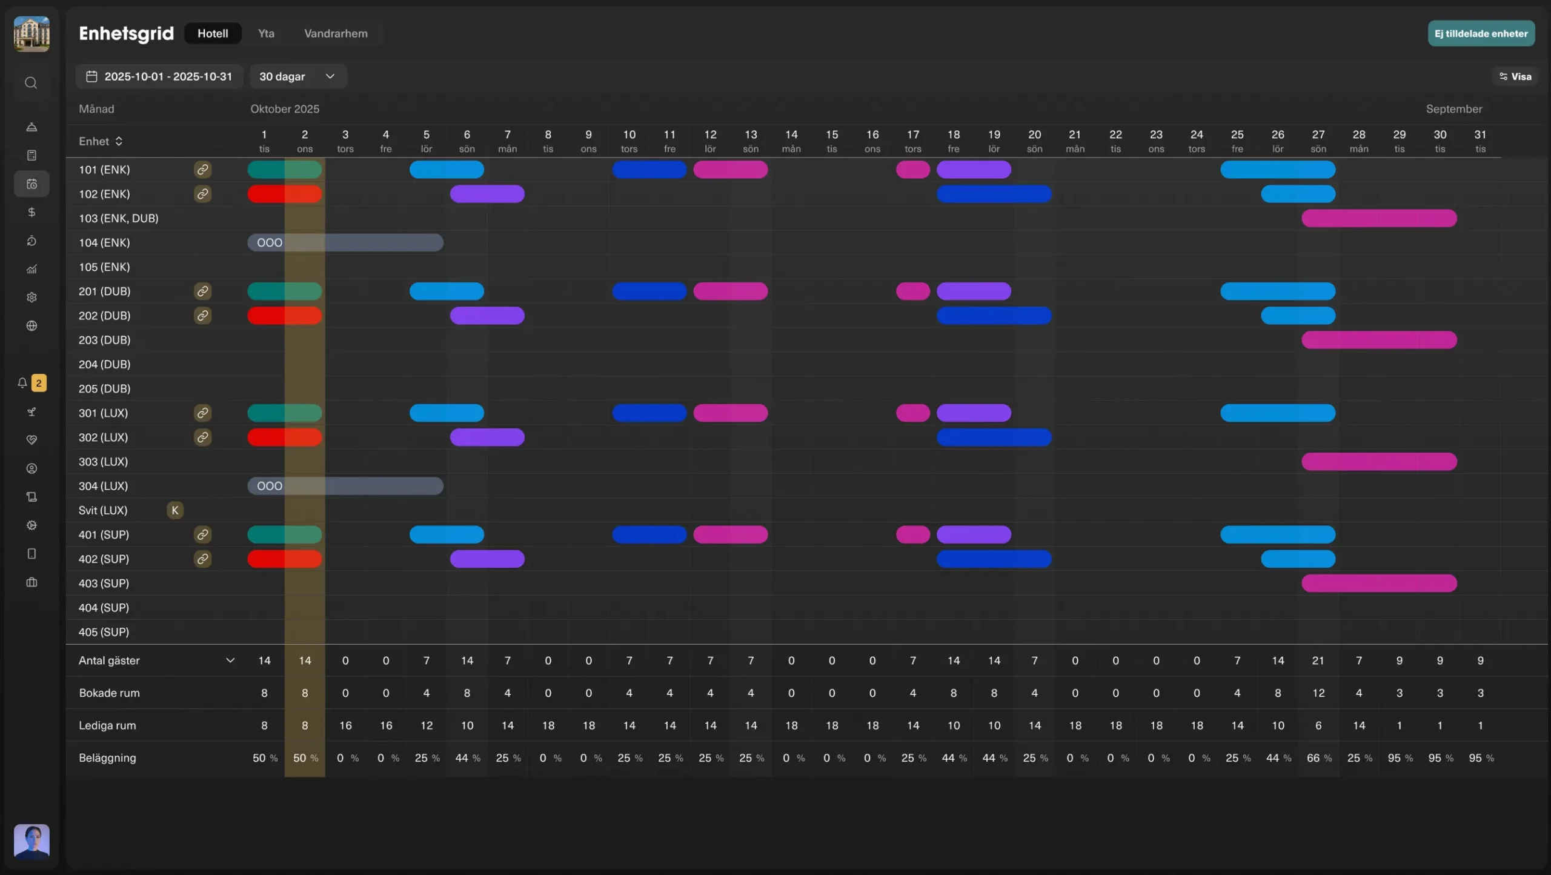Select the reception bell icon
Image resolution: width=1551 pixels, height=875 pixels.
pos(32,127)
